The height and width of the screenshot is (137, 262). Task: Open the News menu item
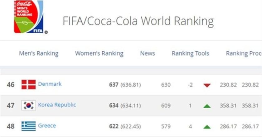(x=148, y=53)
